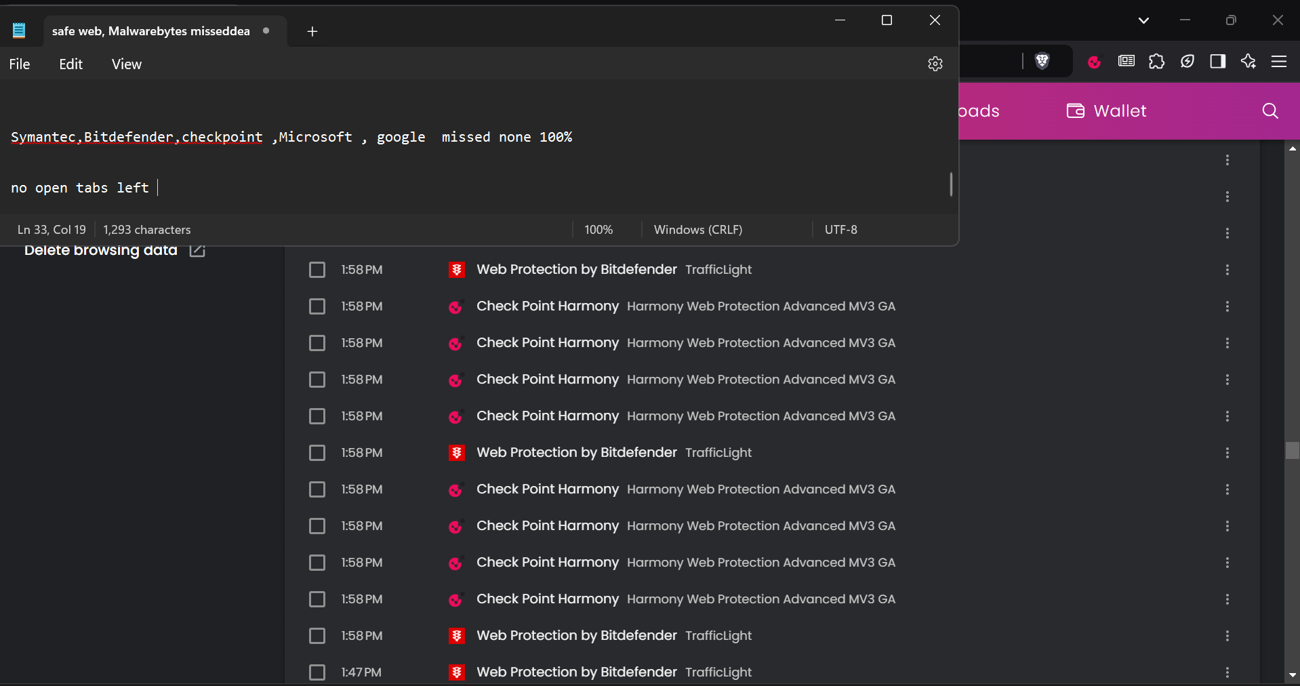Image resolution: width=1300 pixels, height=686 pixels.
Task: Open the bottom Check Point Harmony history entry
Action: (548, 599)
